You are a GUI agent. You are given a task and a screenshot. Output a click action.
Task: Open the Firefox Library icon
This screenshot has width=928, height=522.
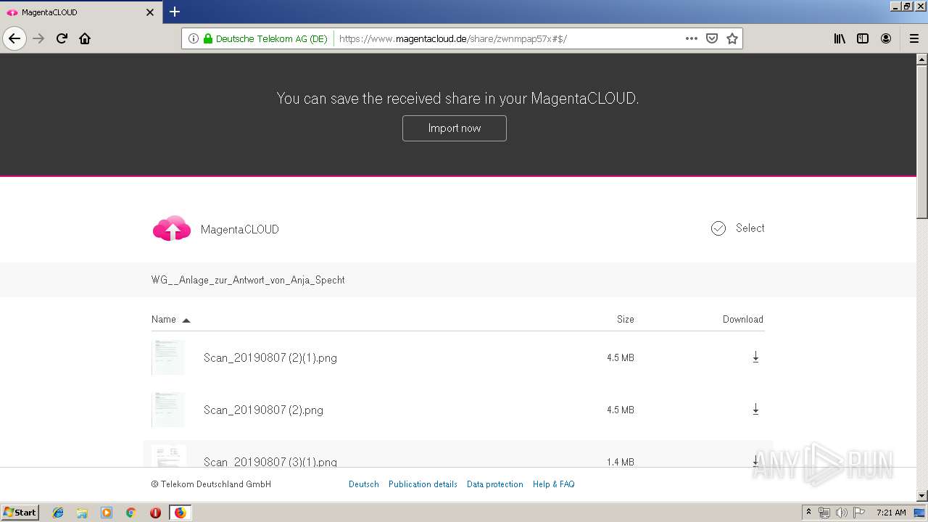tap(840, 38)
